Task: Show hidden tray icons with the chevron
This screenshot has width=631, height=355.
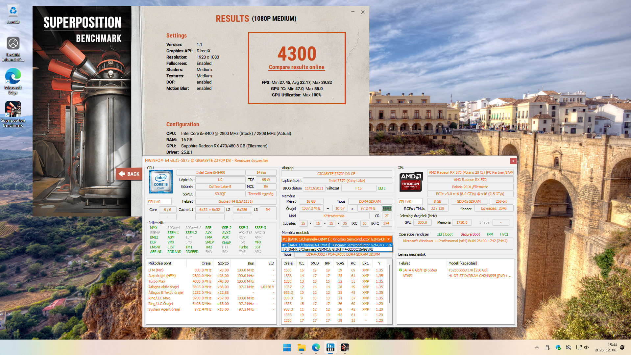Action: 537,347
